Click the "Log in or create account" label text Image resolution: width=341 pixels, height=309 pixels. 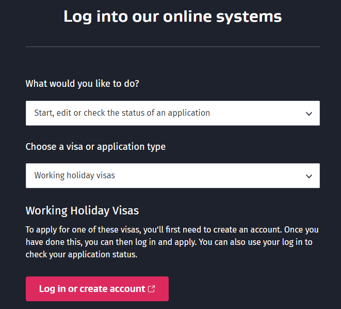(x=92, y=289)
